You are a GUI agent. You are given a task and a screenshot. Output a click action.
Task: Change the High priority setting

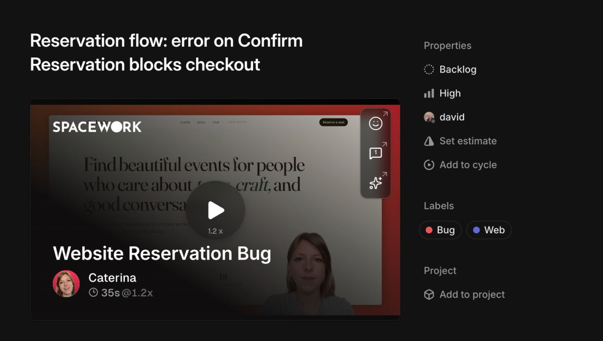click(x=442, y=93)
